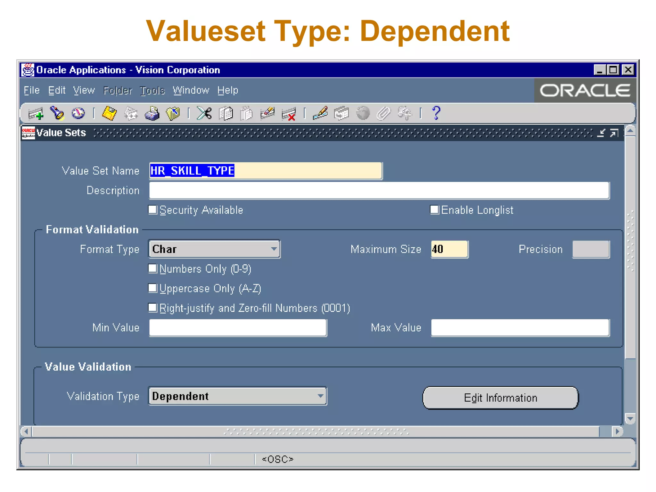Open the View menu
The width and height of the screenshot is (656, 492).
pos(84,90)
